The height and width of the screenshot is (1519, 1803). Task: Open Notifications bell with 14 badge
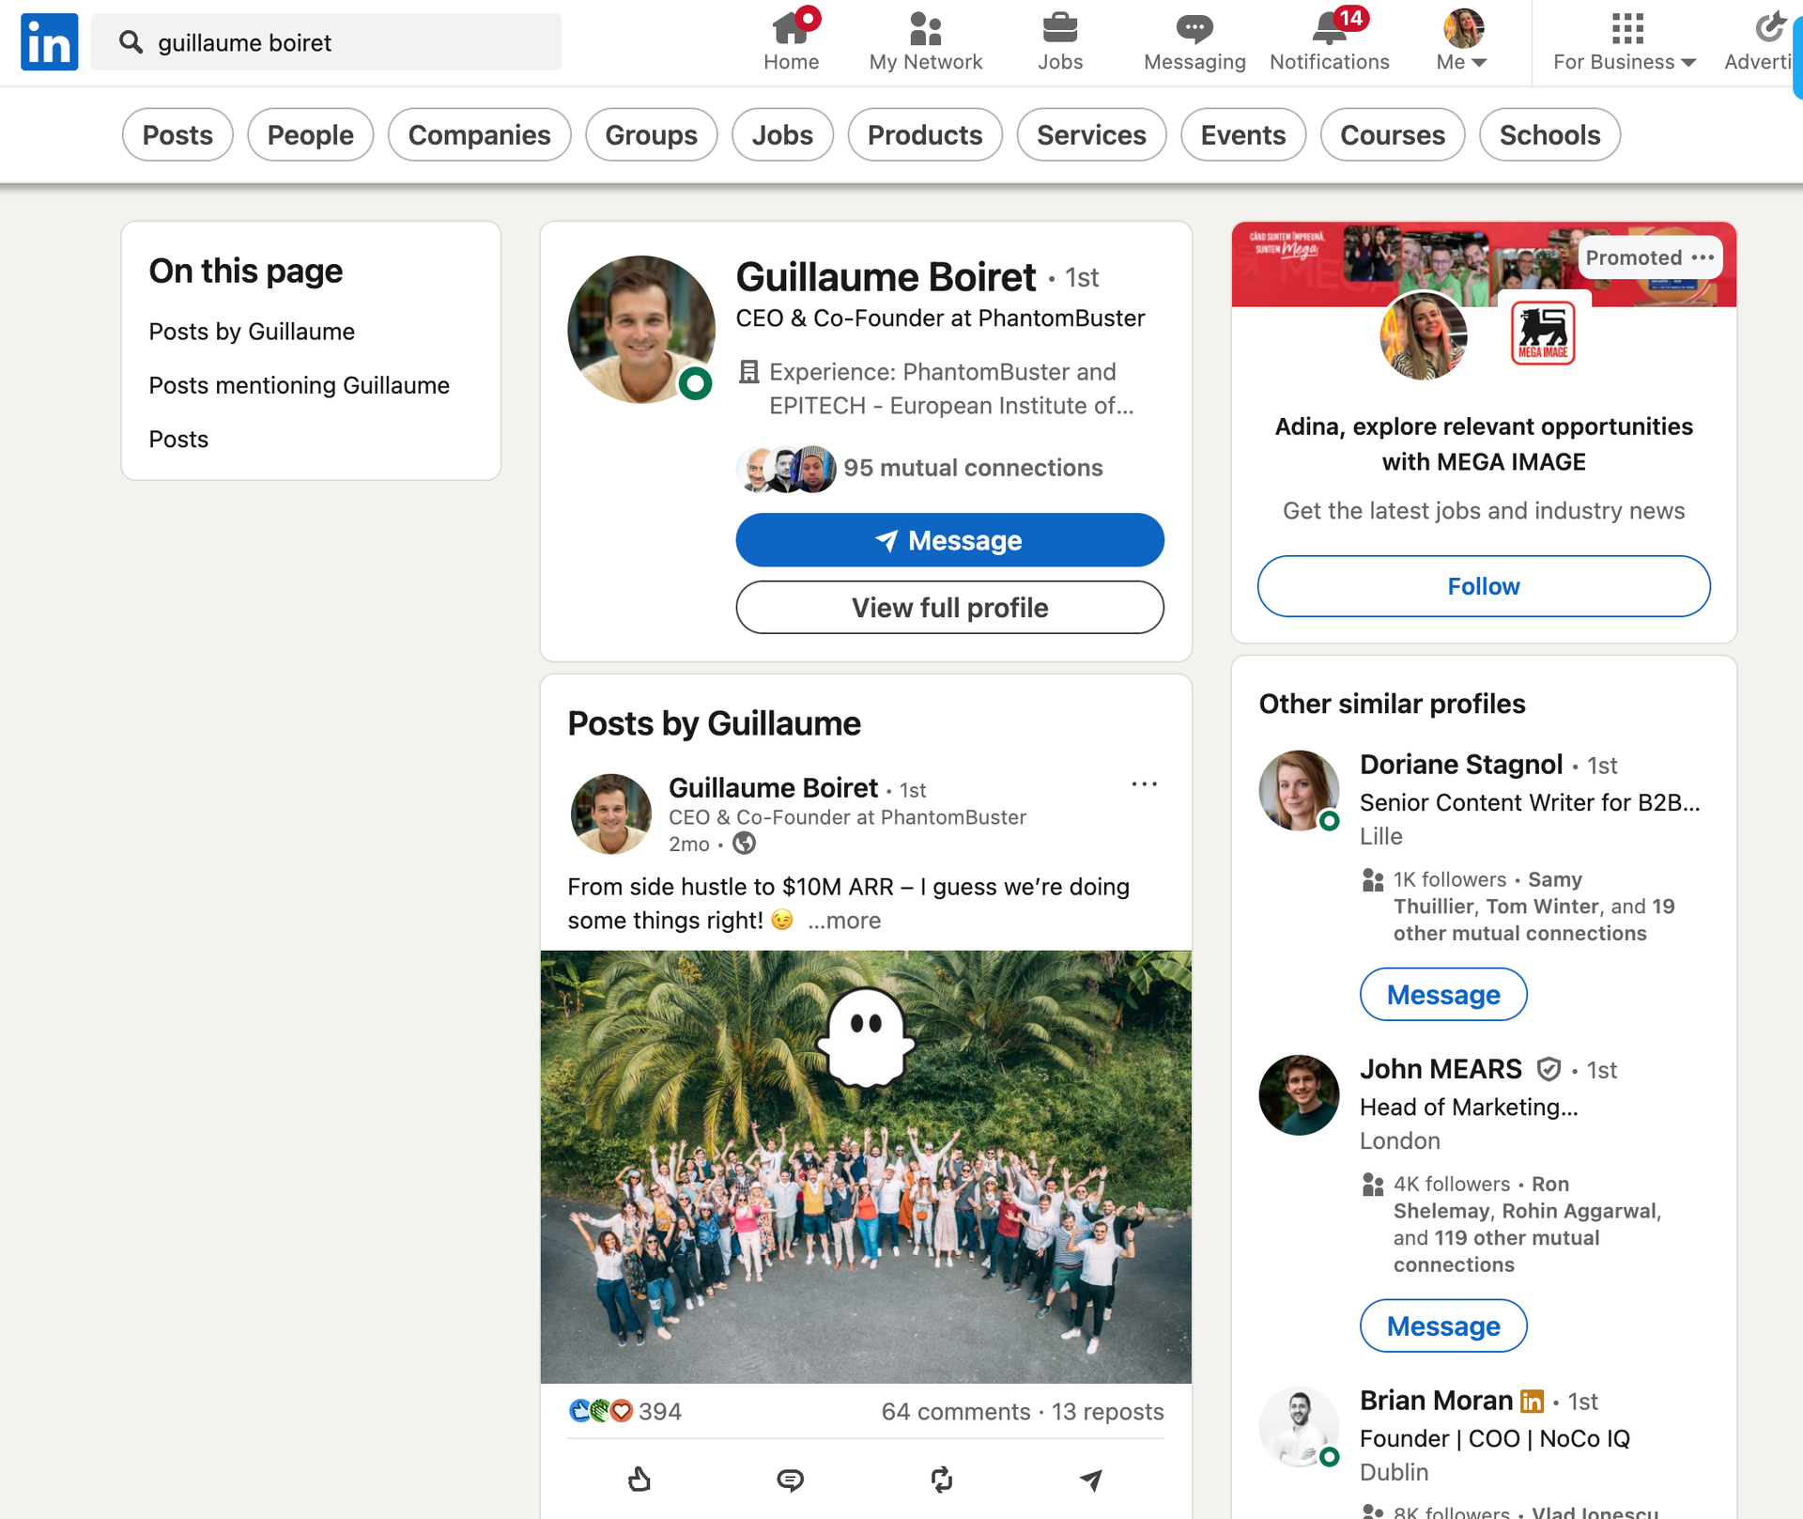(1329, 41)
